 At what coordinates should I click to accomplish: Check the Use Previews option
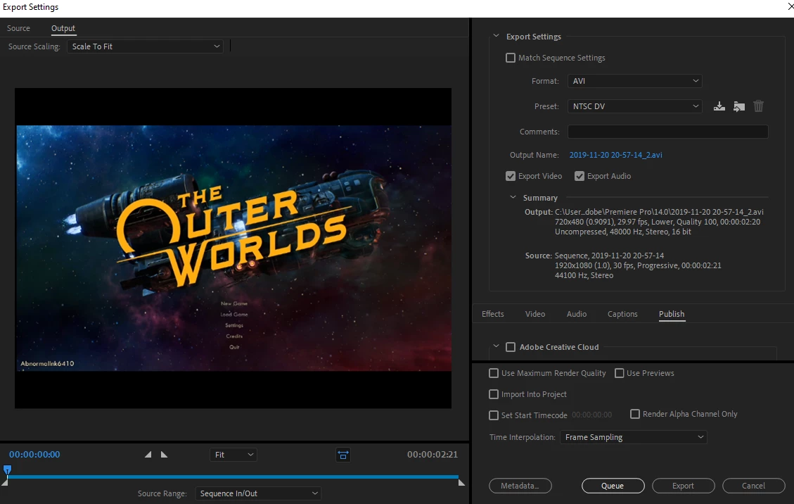click(619, 373)
